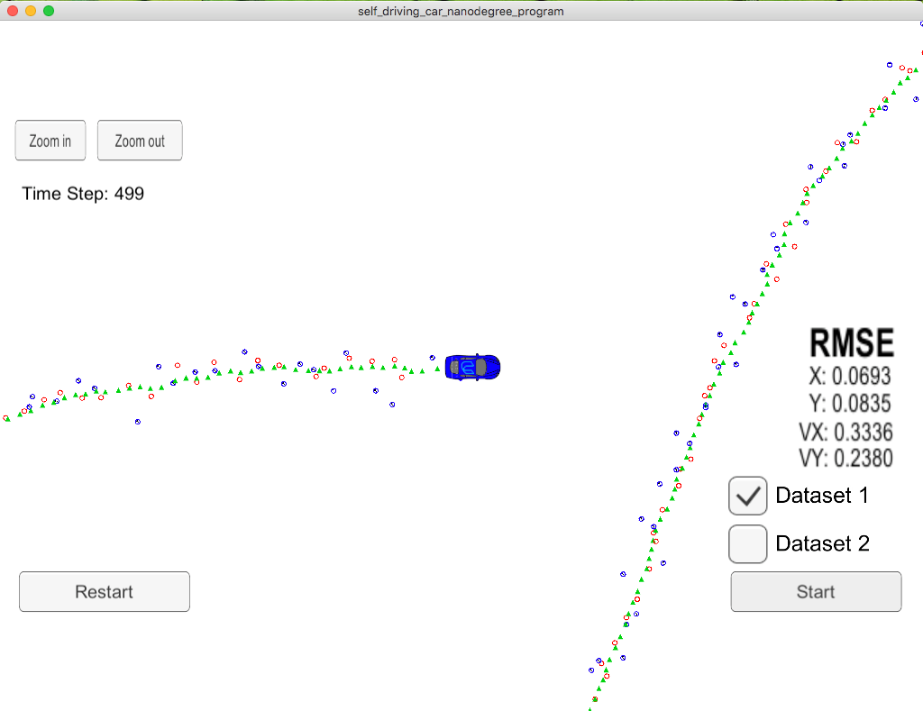Image resolution: width=923 pixels, height=711 pixels.
Task: Click the Dataset 2 label
Action: pyautogui.click(x=822, y=544)
